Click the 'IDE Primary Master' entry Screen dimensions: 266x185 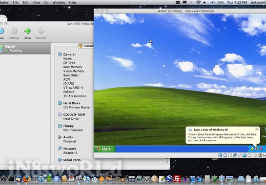77,107
